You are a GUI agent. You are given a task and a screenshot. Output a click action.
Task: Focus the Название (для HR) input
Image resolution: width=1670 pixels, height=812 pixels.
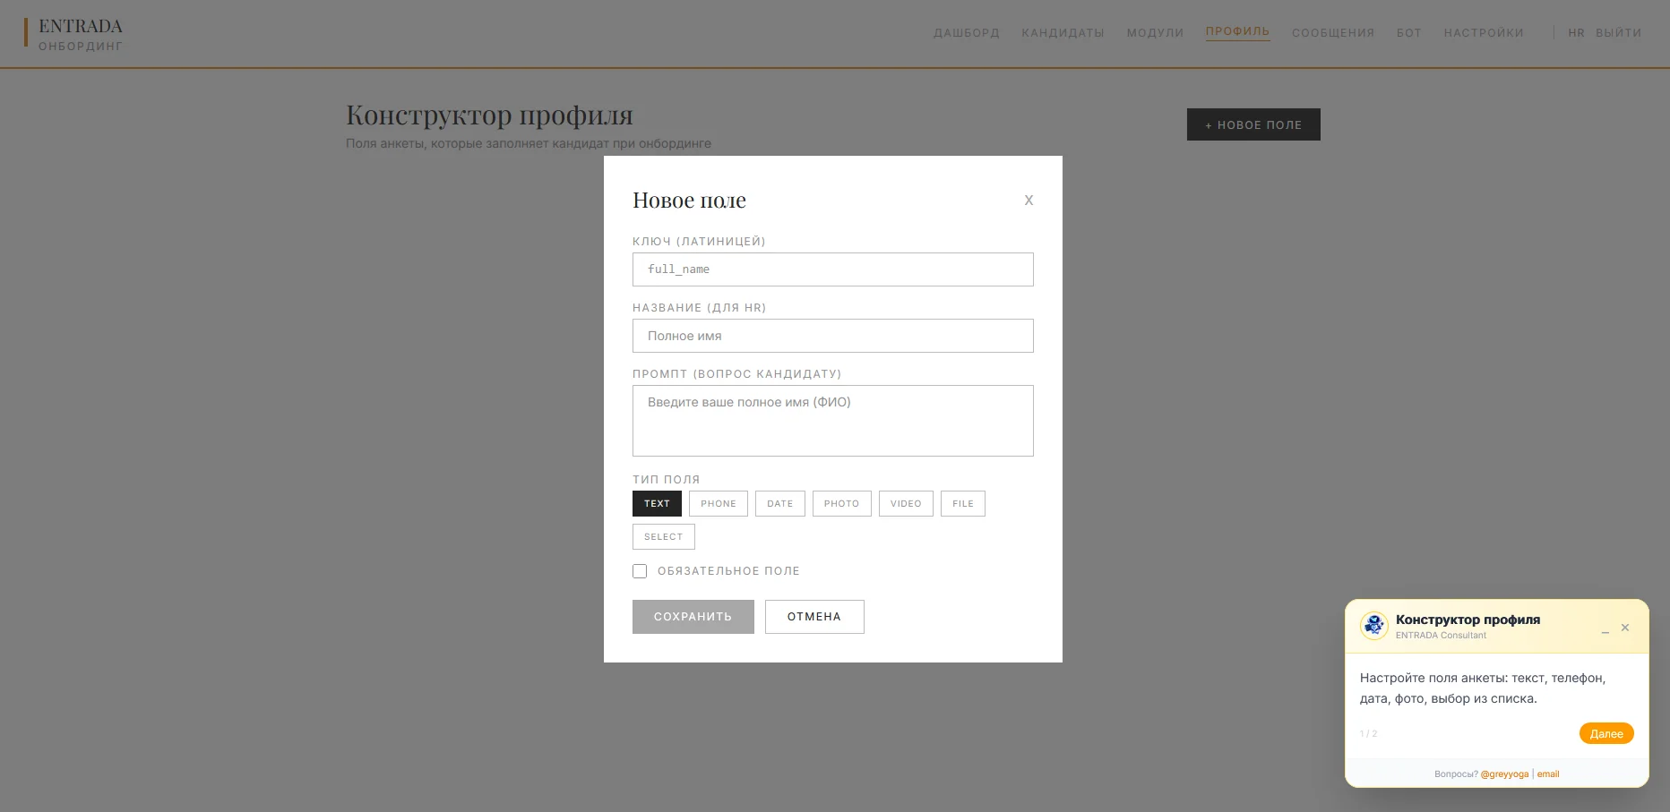click(833, 336)
